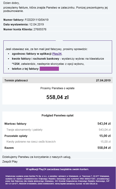Click the purple redacted phone number block
116x189 pixels.
49,69
